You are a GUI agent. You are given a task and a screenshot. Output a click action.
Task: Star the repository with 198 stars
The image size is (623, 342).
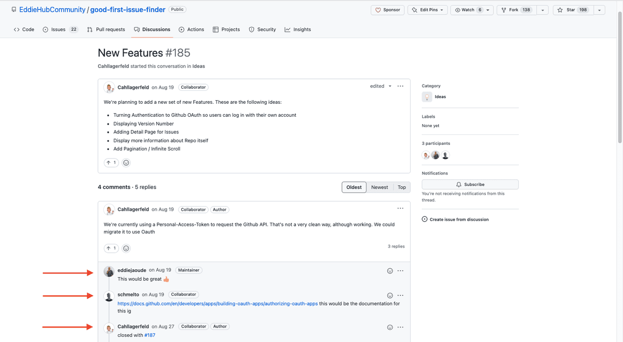click(573, 10)
